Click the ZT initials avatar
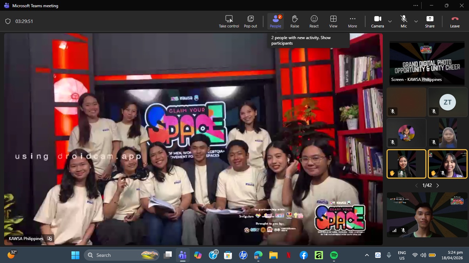 point(448,102)
